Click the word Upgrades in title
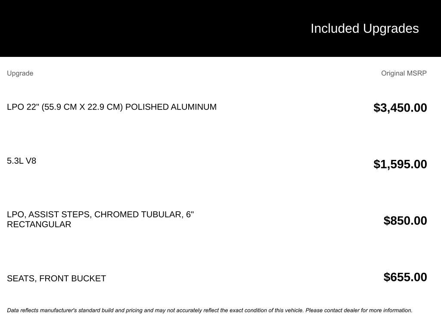Image resolution: width=441 pixels, height=331 pixels. pyautogui.click(x=391, y=28)
